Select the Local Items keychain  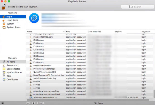[x=12, y=20]
